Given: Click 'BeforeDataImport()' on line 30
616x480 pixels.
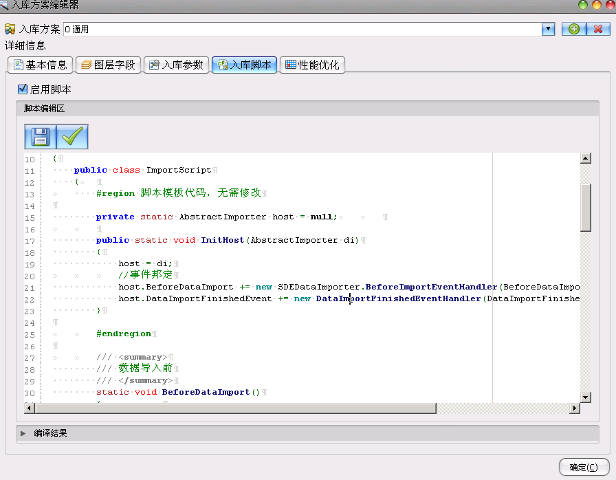Looking at the screenshot, I should pyautogui.click(x=210, y=392).
